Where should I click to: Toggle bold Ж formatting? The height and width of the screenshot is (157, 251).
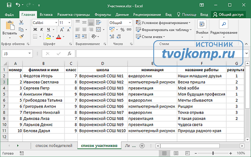(35, 30)
